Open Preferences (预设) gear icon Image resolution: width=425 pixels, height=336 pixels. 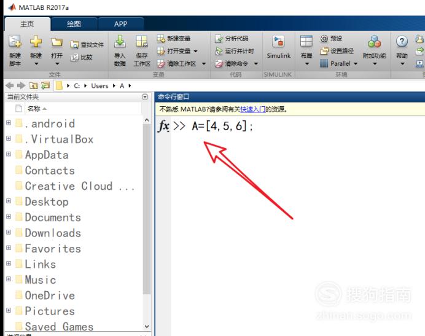[324, 39]
